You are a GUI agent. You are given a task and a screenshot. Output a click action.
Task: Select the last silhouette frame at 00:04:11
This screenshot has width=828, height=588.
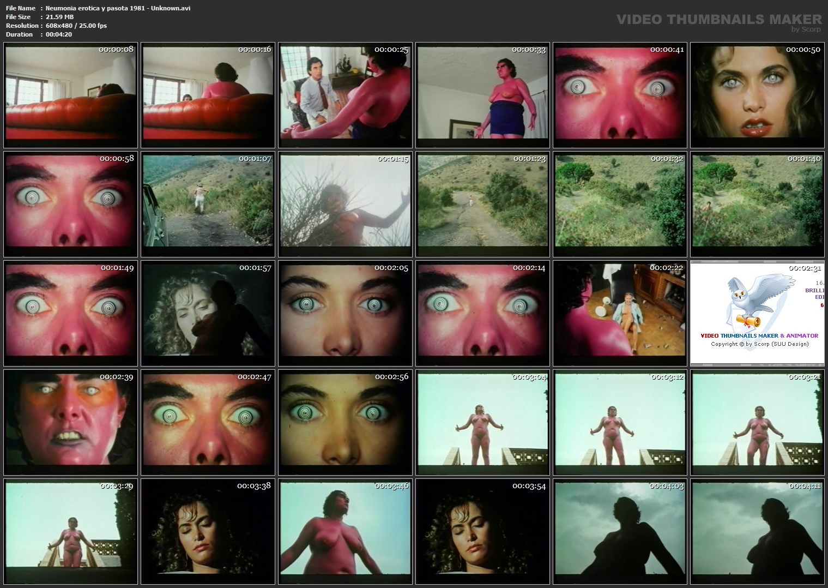(x=758, y=531)
